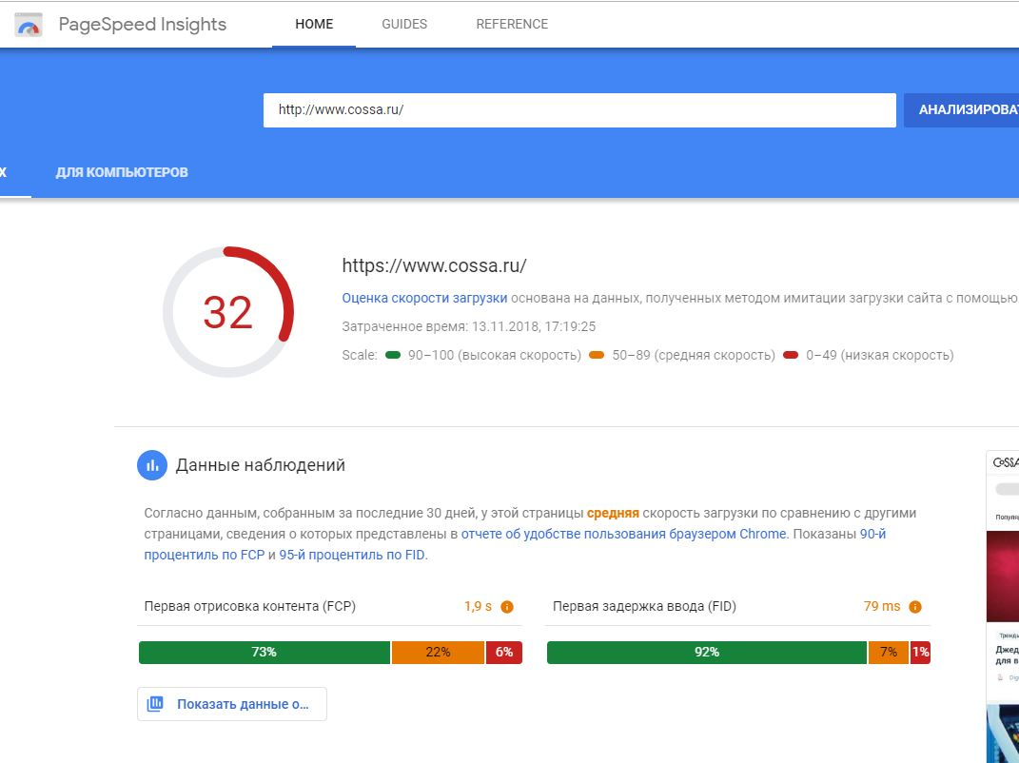The width and height of the screenshot is (1019, 763).
Task: Open the Оценка скорости загрузки link
Action: 424,299
